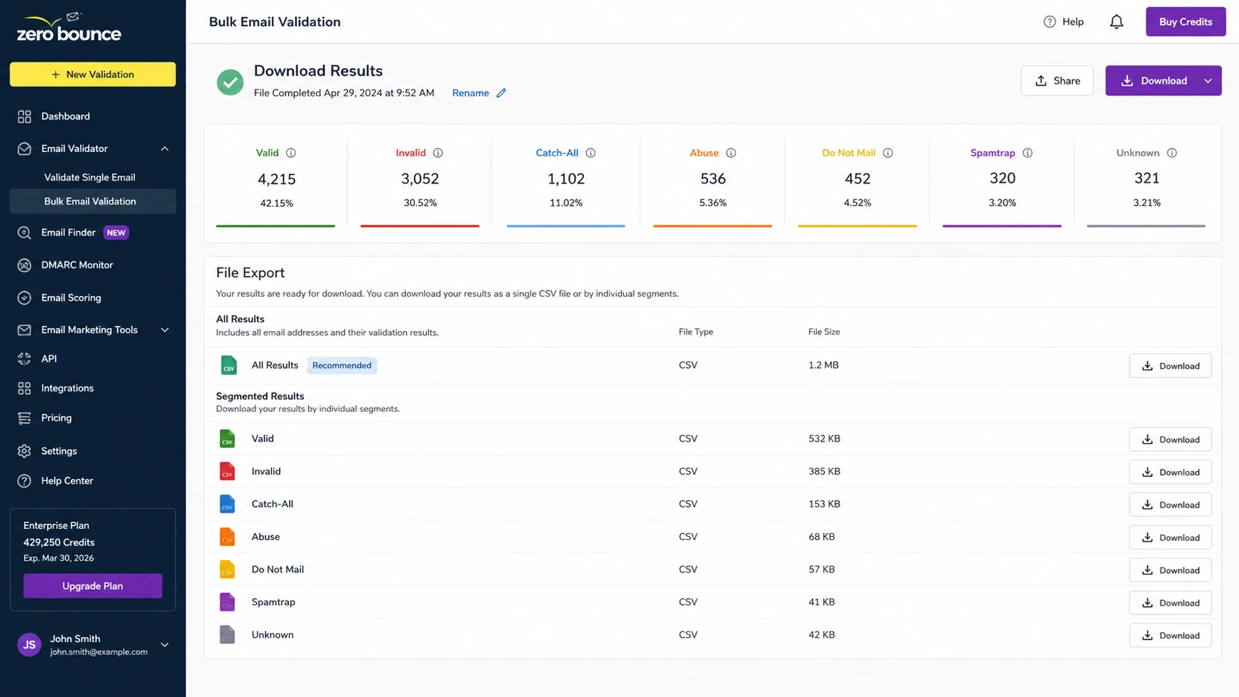The width and height of the screenshot is (1239, 697).
Task: Click the Valid count 4,215
Action: tap(276, 179)
